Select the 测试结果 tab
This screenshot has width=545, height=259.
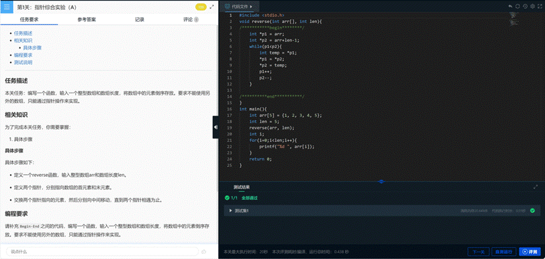point(241,187)
